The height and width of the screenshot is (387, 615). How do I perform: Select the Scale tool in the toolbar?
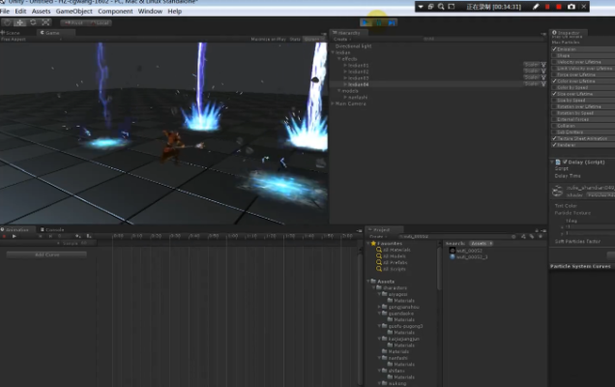45,21
